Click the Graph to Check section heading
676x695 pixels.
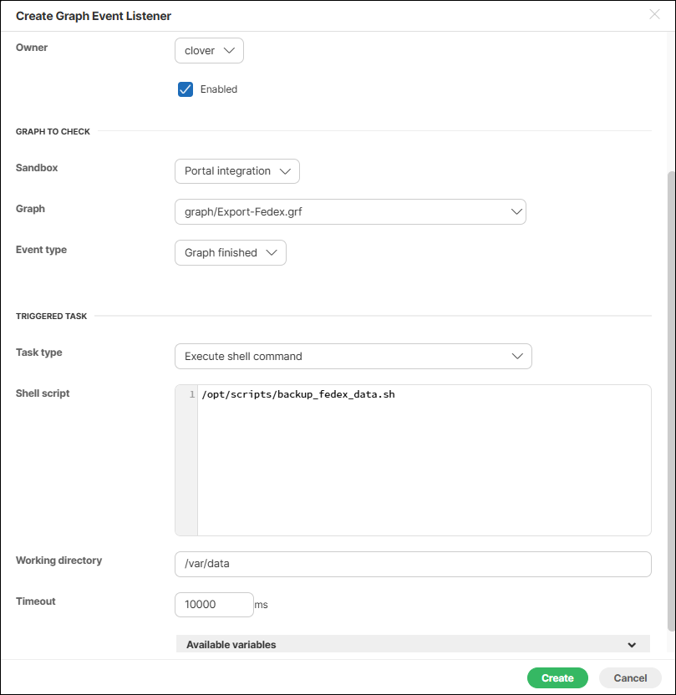pyautogui.click(x=53, y=132)
